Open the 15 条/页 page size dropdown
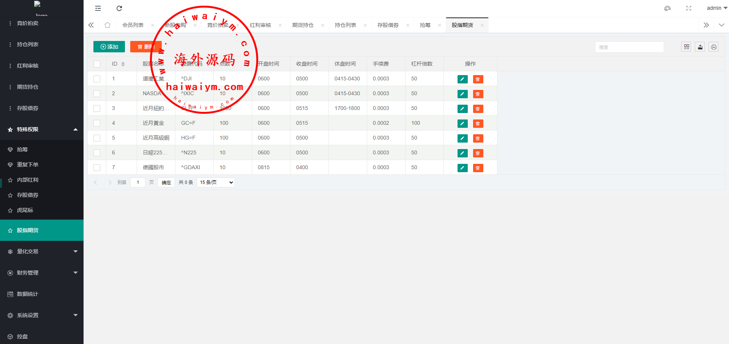The height and width of the screenshot is (344, 729). click(216, 182)
